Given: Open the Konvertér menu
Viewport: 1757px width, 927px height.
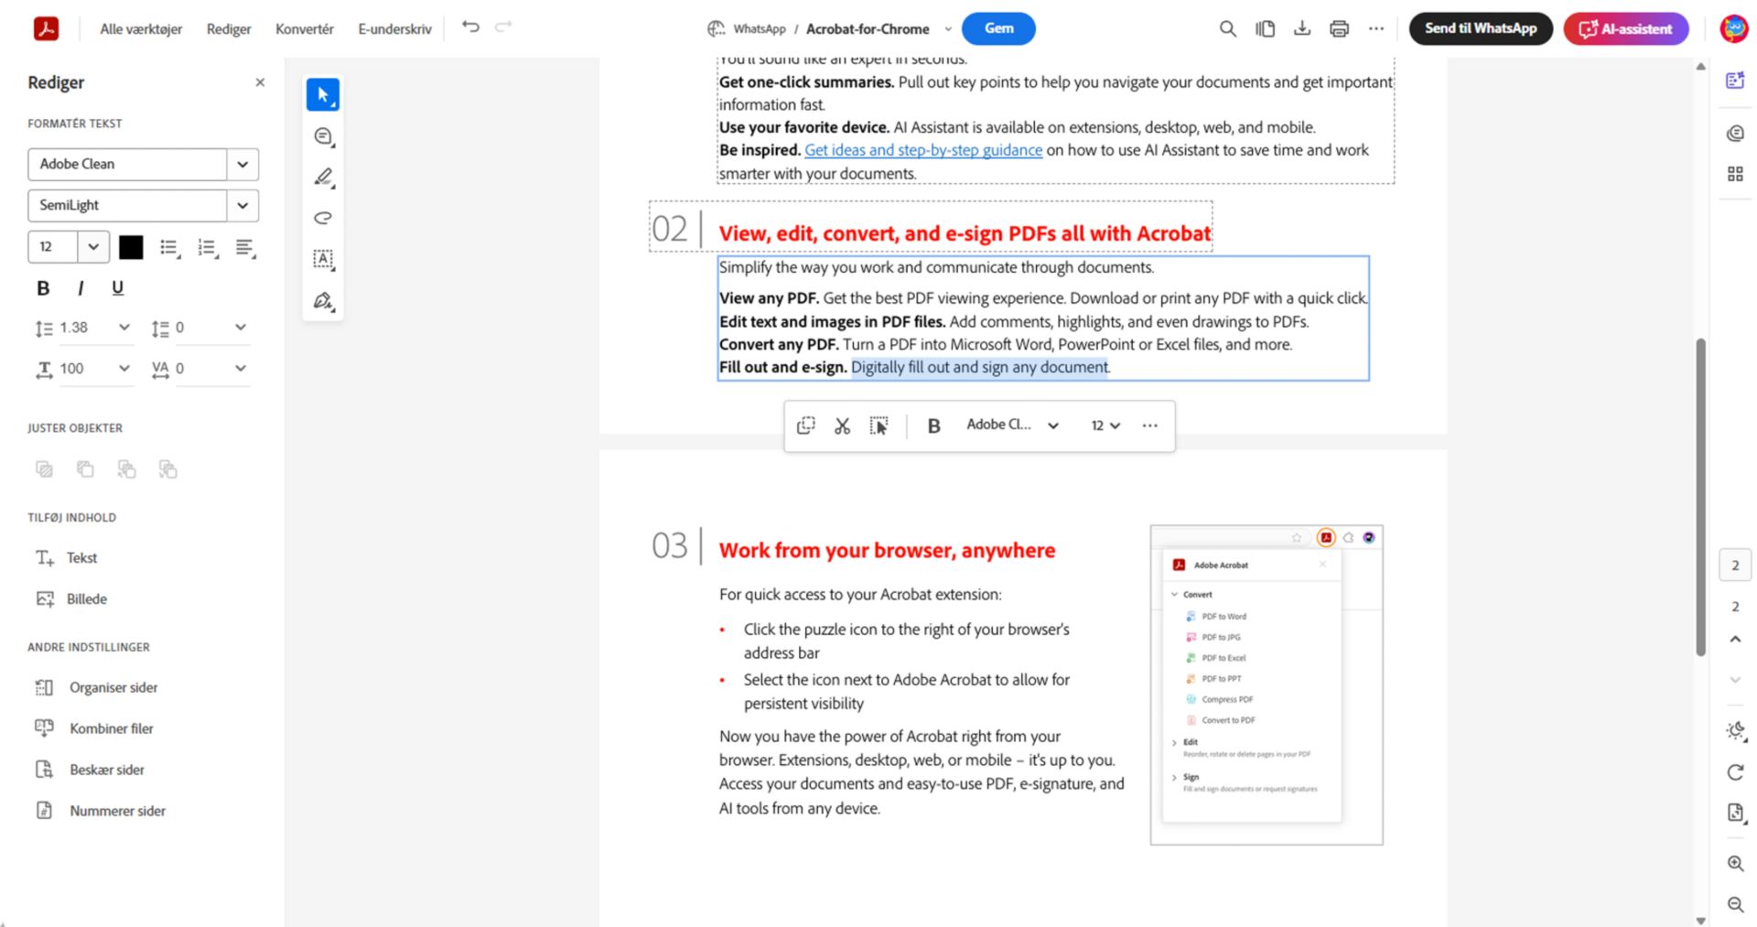Looking at the screenshot, I should (x=305, y=29).
